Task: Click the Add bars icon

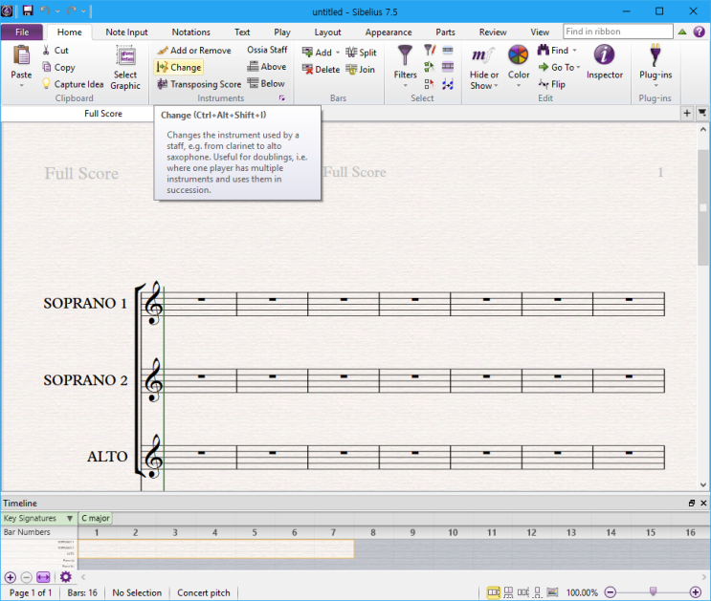Action: tap(307, 53)
